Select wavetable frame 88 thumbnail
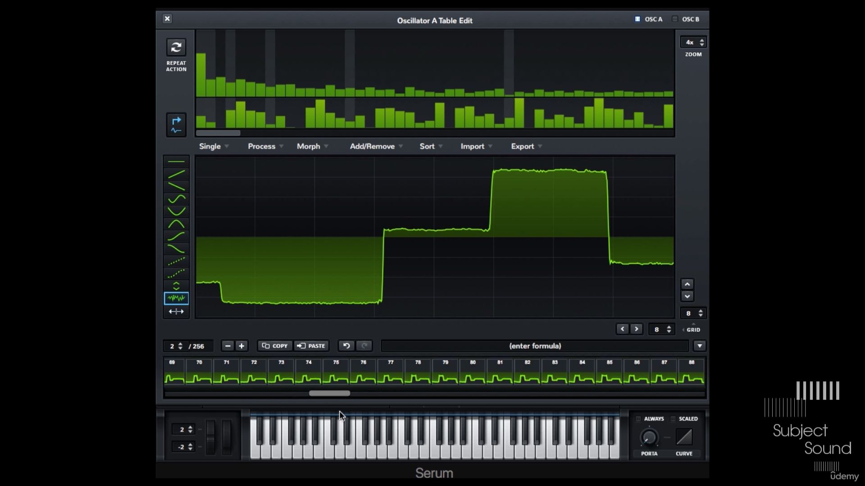The image size is (865, 486). pos(692,372)
